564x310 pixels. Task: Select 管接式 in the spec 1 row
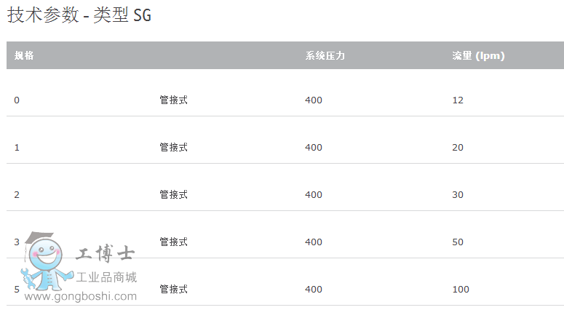[173, 148]
